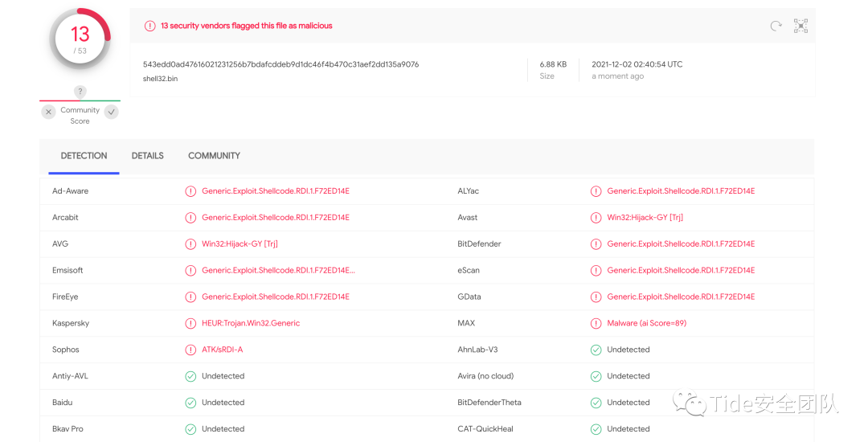Viewport: 868px width, 442px height.
Task: Click the reanalyze refresh icon
Action: [776, 26]
